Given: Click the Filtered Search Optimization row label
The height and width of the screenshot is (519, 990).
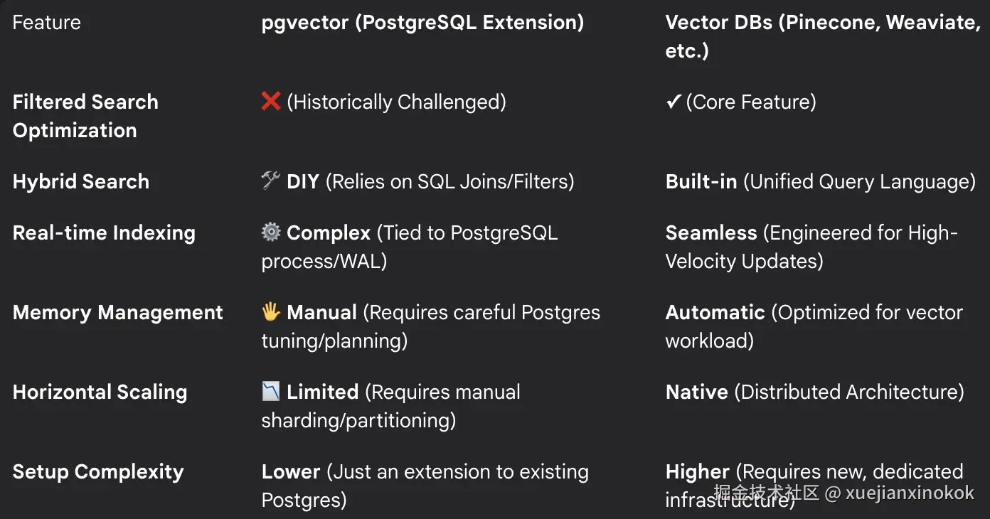Looking at the screenshot, I should coord(85,116).
